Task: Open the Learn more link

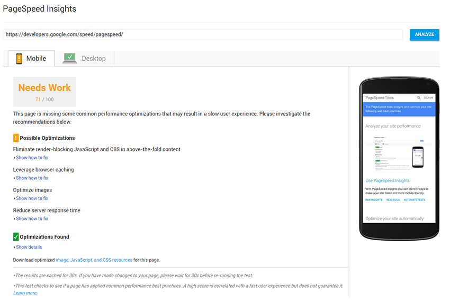Action: 25,293
